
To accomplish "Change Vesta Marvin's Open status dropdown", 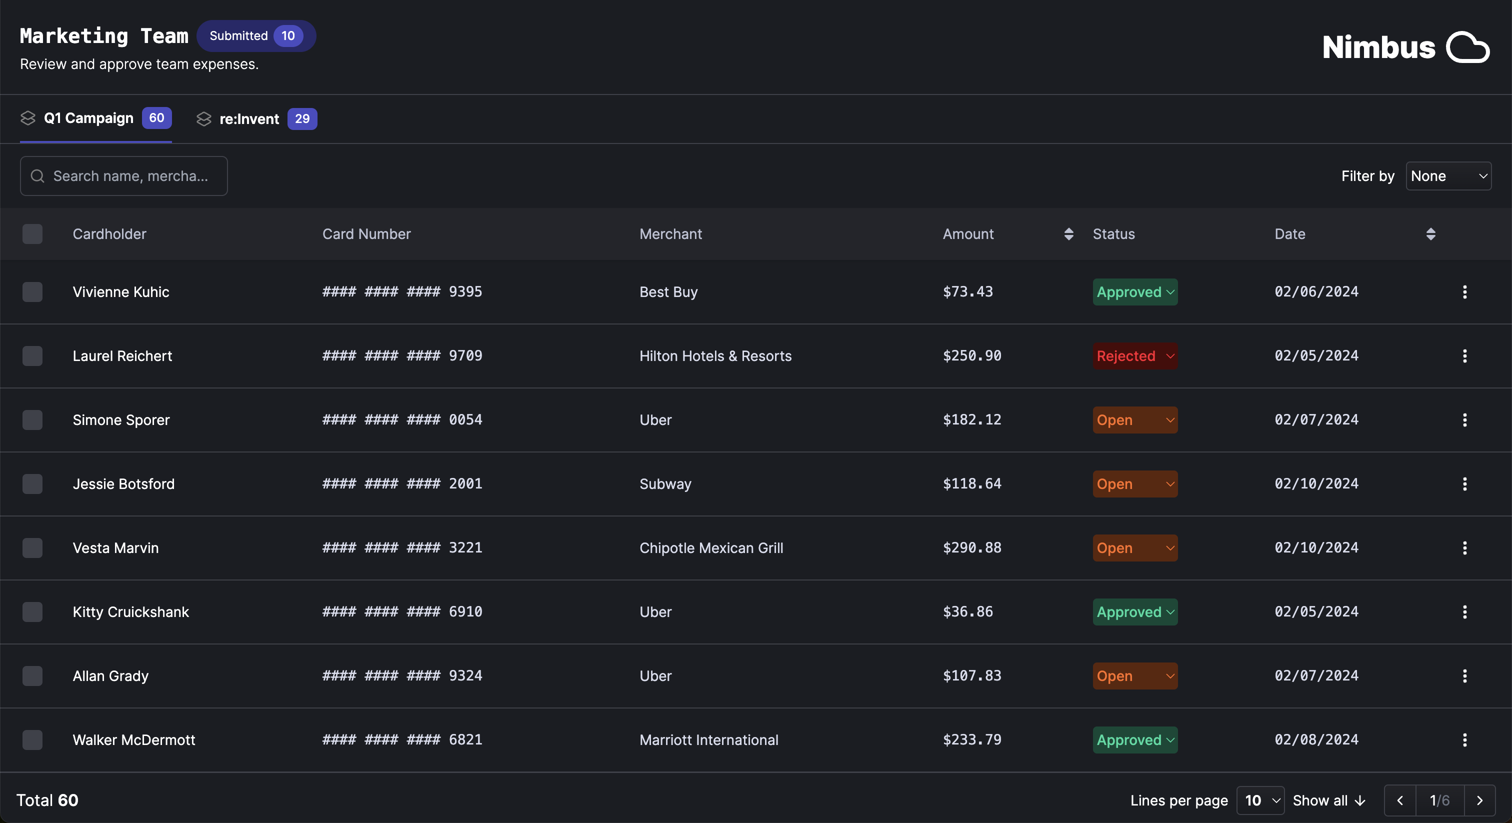I will [x=1134, y=547].
